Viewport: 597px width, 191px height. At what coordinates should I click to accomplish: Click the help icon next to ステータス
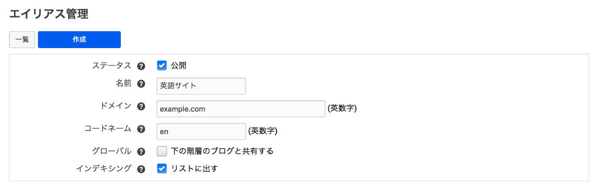pyautogui.click(x=141, y=66)
